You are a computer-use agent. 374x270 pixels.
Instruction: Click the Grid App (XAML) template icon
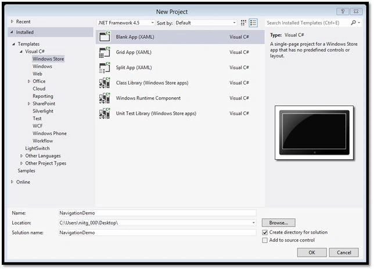[x=105, y=52]
